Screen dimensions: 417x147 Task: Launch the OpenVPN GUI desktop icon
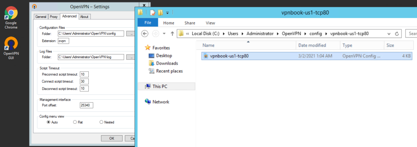tap(11, 48)
